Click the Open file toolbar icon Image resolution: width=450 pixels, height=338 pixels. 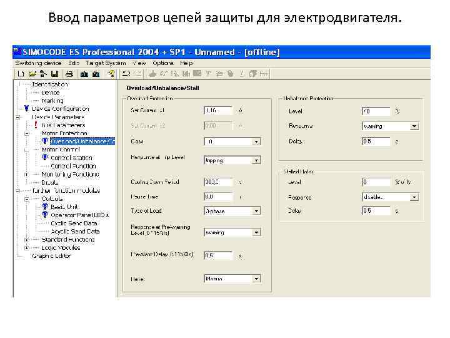point(32,74)
